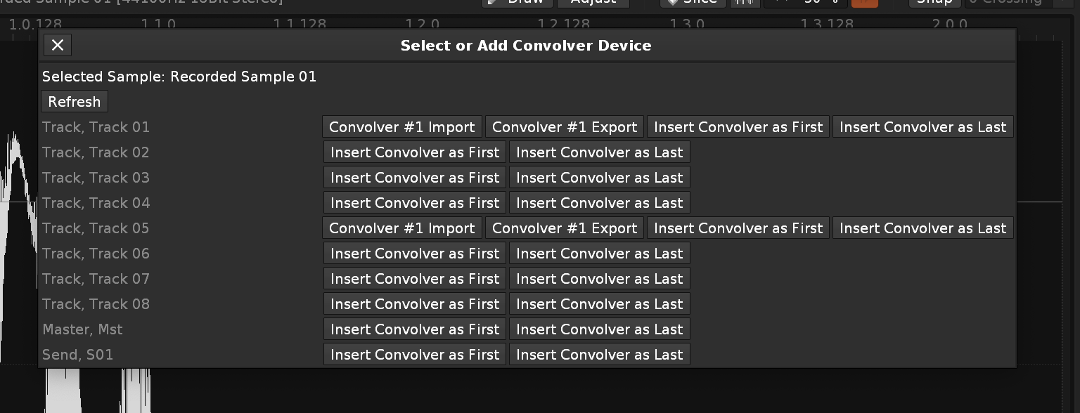Insert Convolver as Last on Track 08
Viewport: 1080px width, 413px height.
click(x=600, y=304)
